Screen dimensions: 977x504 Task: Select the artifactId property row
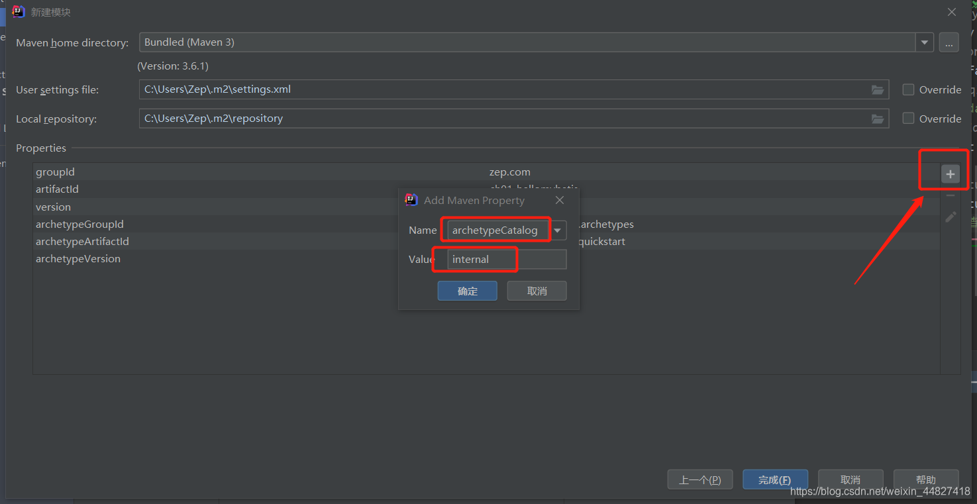(x=486, y=189)
